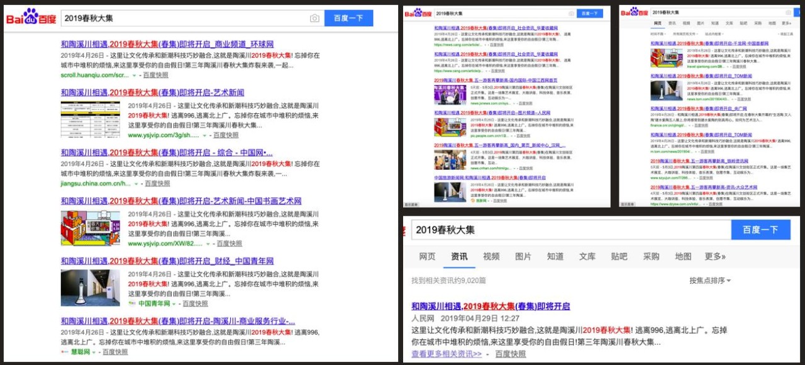Viewport: 805px width, 365px height.
Task: Open the 商业频道_环球网 result title
Action: 167,45
